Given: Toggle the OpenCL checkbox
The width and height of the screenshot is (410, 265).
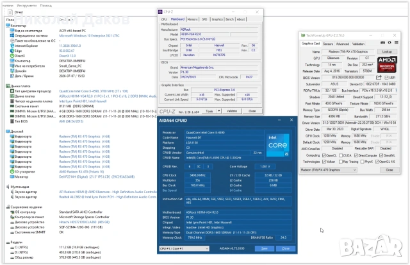Looking at the screenshot, I should tap(324, 155).
